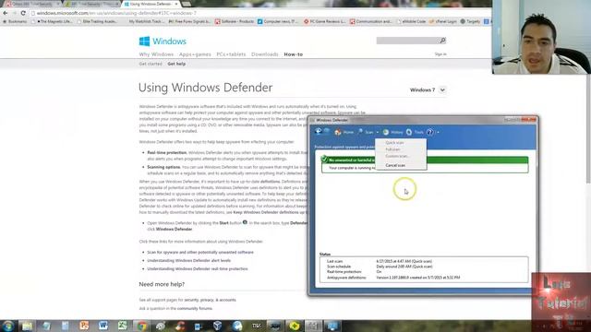This screenshot has height=332, width=591.
Task: Click the Windows logo on the page
Action: [163, 41]
